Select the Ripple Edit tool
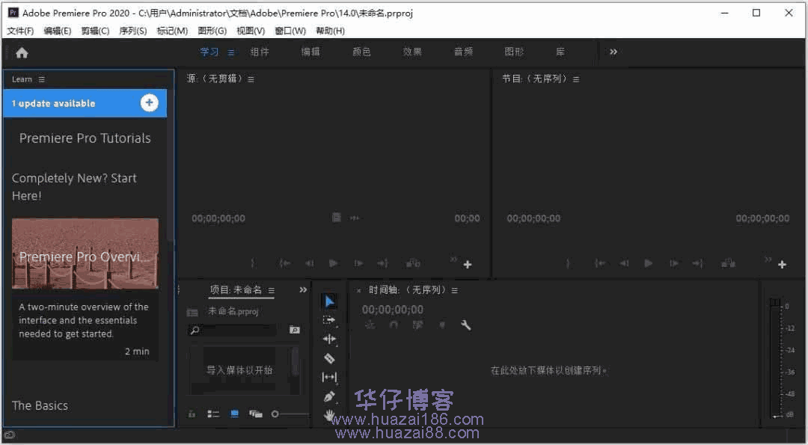The width and height of the screenshot is (808, 445). coord(329,339)
